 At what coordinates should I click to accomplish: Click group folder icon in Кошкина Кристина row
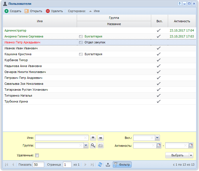81,54
